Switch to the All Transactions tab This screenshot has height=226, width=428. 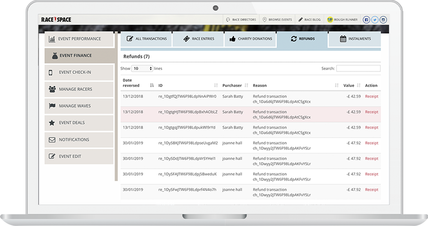[x=146, y=39]
